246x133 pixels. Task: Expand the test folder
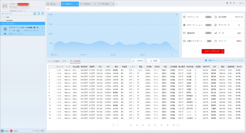[x=2, y=17]
